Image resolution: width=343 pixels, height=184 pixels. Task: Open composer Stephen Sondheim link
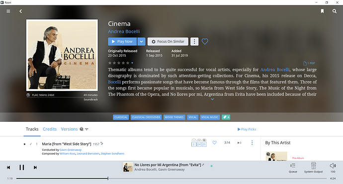tap(112, 154)
